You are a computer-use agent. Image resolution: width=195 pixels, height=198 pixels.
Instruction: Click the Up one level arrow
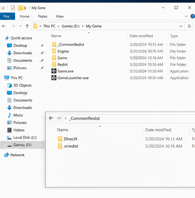click(x=27, y=26)
